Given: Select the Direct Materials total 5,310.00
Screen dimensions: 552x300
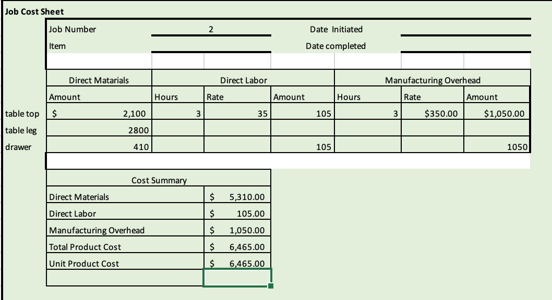Looking at the screenshot, I should point(237,195).
